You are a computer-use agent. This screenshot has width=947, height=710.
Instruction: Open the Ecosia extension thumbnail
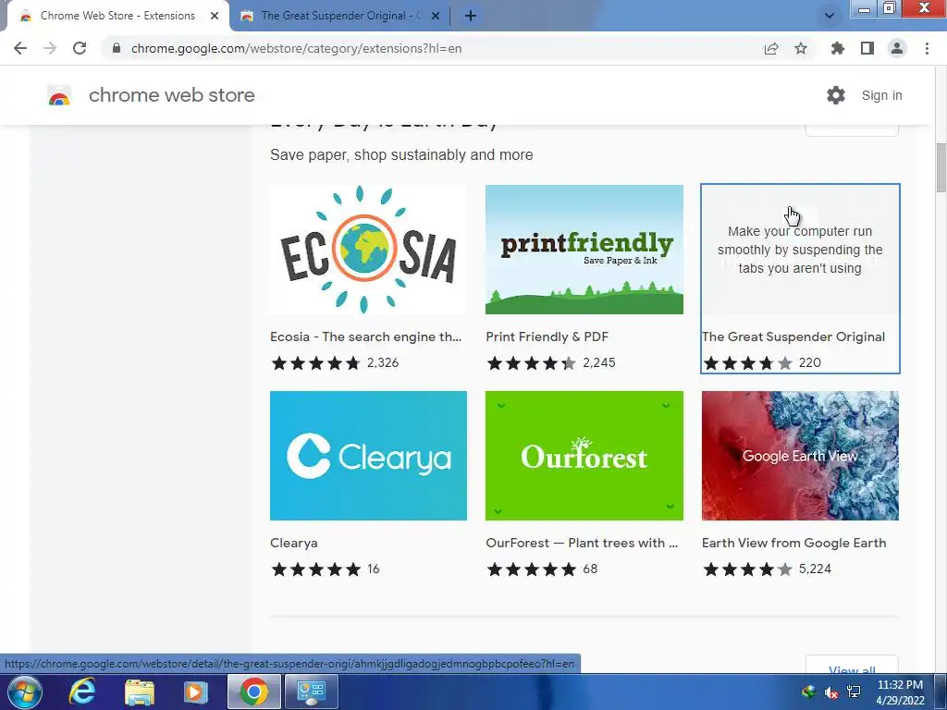pos(368,250)
